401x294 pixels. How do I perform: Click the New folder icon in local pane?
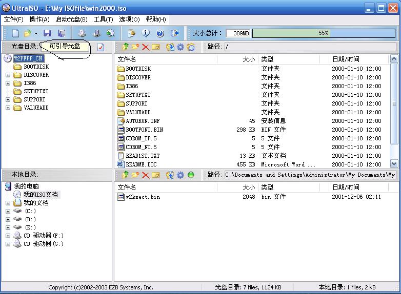coord(135,175)
